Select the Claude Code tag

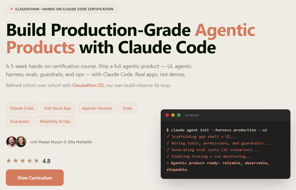tap(22, 108)
